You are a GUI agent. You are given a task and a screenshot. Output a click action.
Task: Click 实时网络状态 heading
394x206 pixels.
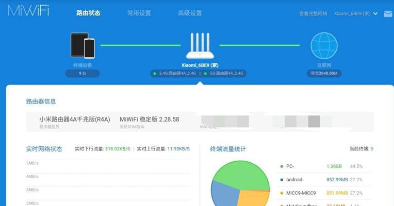(44, 149)
